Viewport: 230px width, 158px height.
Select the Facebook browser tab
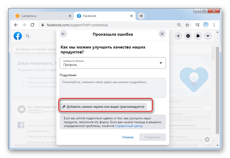[x=105, y=16]
